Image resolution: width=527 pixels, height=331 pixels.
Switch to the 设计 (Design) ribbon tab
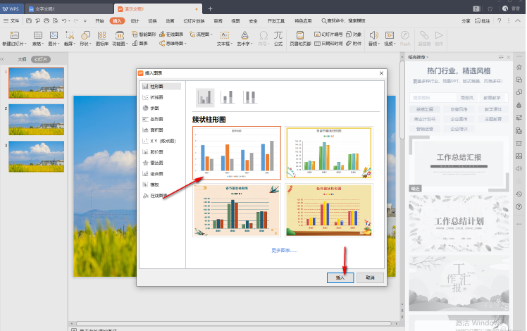(x=135, y=21)
